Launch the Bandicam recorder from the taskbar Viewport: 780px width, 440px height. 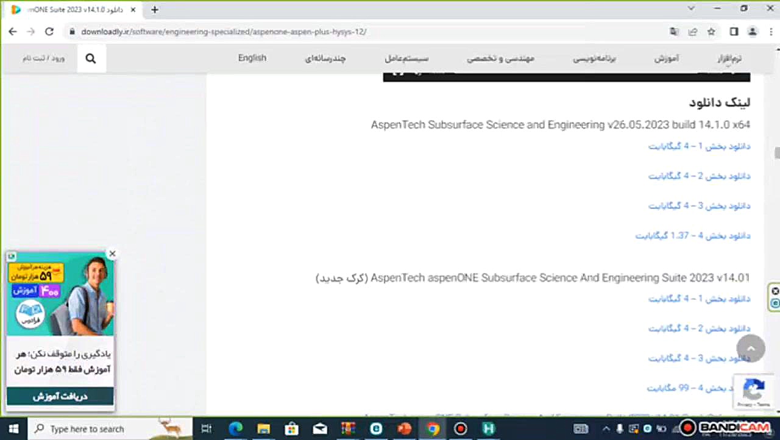[460, 428]
